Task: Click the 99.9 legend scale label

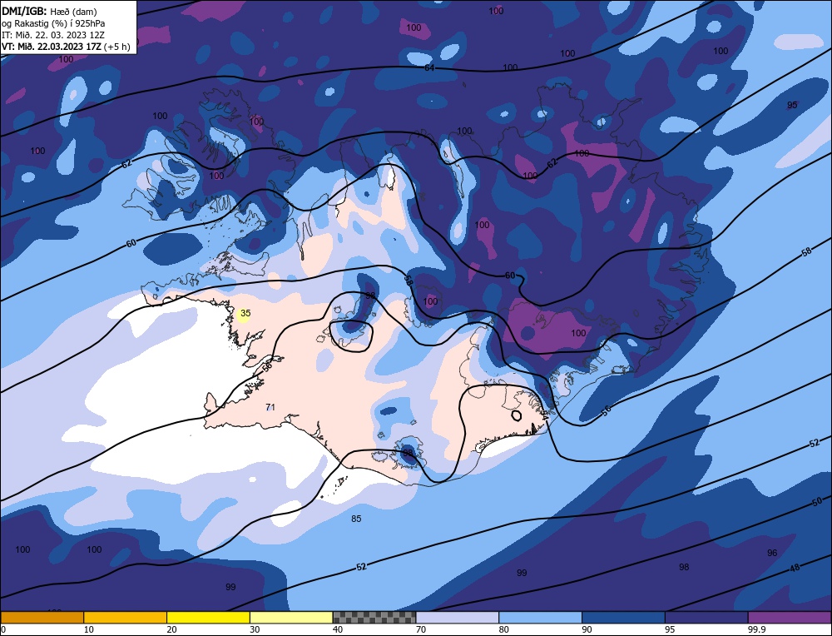Action: [755, 629]
